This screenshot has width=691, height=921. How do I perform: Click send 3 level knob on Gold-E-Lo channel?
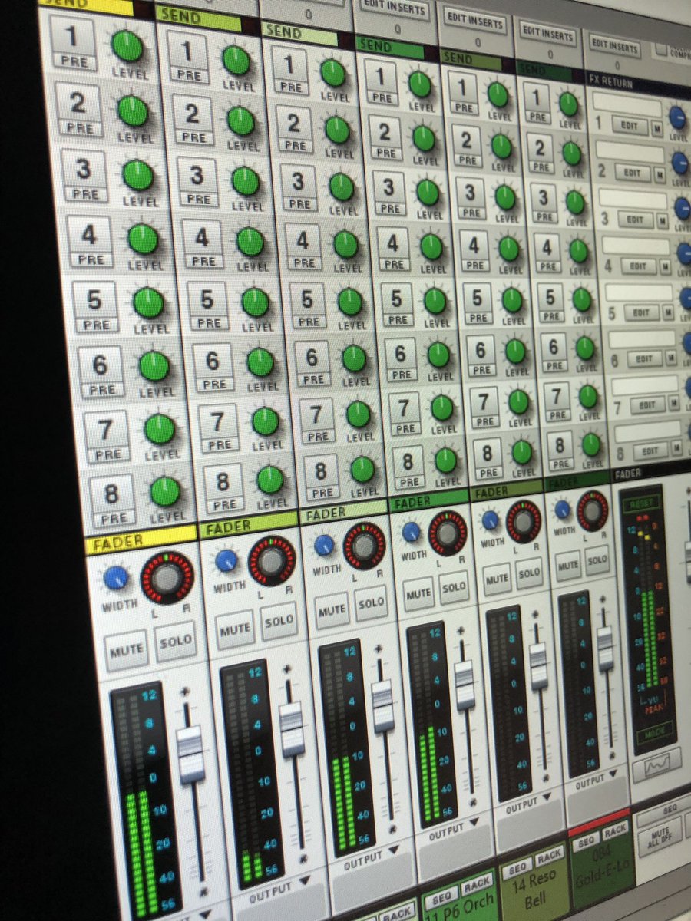[x=575, y=202]
